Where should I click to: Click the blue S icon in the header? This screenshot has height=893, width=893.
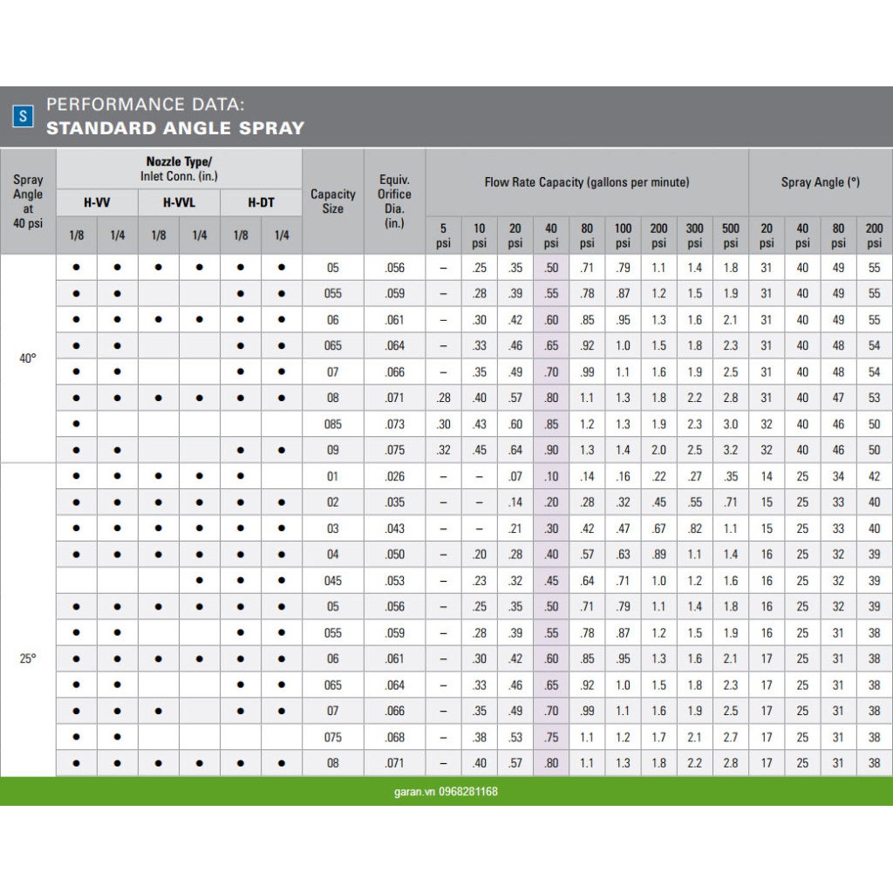click(23, 116)
